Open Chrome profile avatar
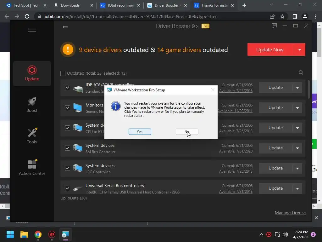Screen dimensions: 322x242 305,16
